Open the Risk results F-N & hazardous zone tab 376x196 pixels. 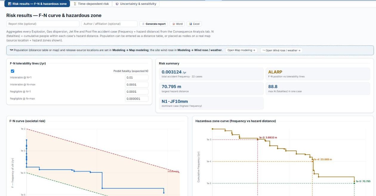[x=37, y=4]
